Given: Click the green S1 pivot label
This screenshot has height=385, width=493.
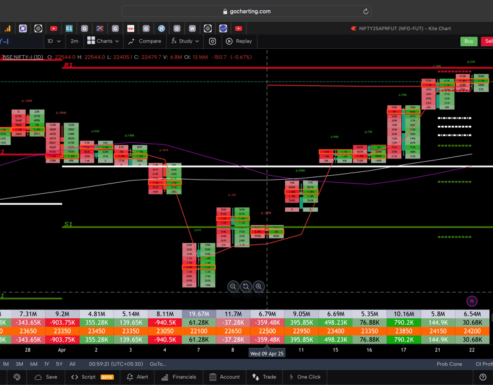Looking at the screenshot, I should (68, 224).
